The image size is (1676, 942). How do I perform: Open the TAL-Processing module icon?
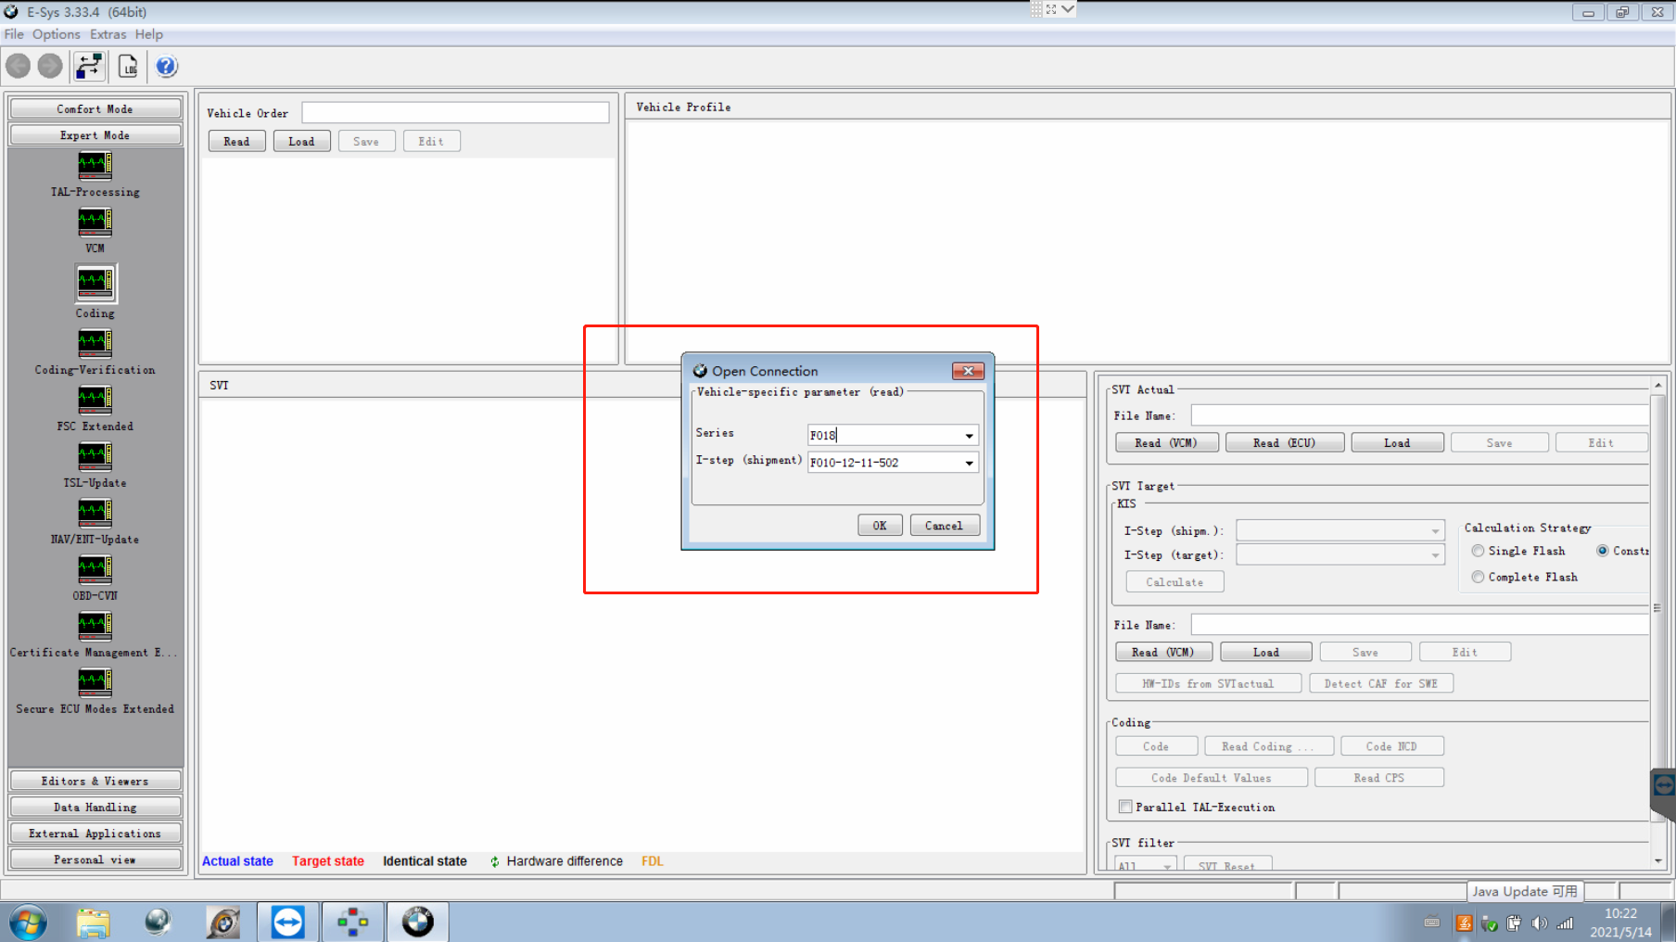tap(95, 166)
